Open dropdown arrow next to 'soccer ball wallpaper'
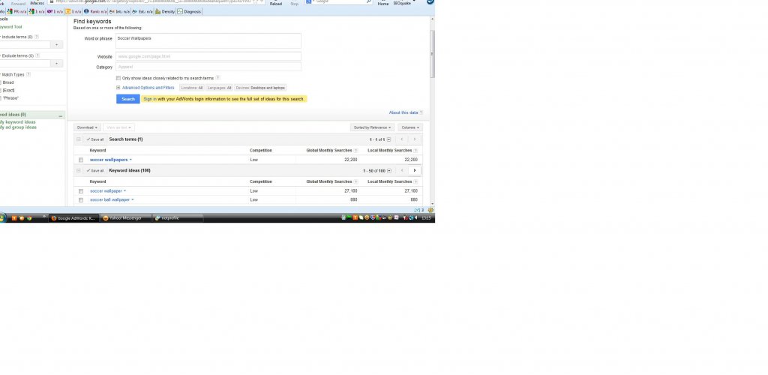 [x=133, y=199]
